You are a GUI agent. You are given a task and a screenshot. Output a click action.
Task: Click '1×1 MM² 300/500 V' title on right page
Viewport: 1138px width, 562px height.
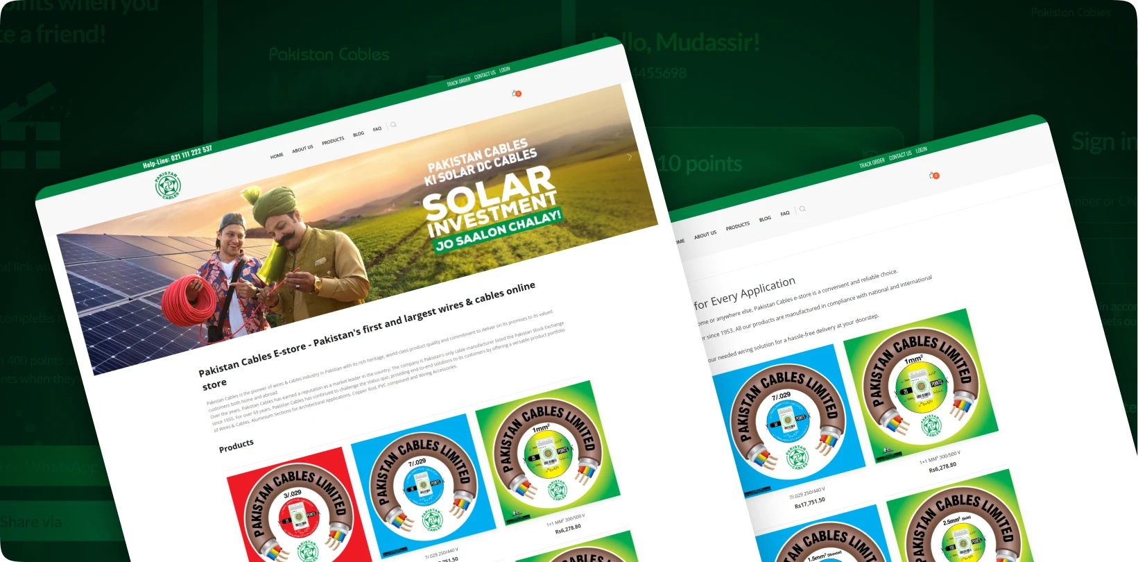click(940, 458)
